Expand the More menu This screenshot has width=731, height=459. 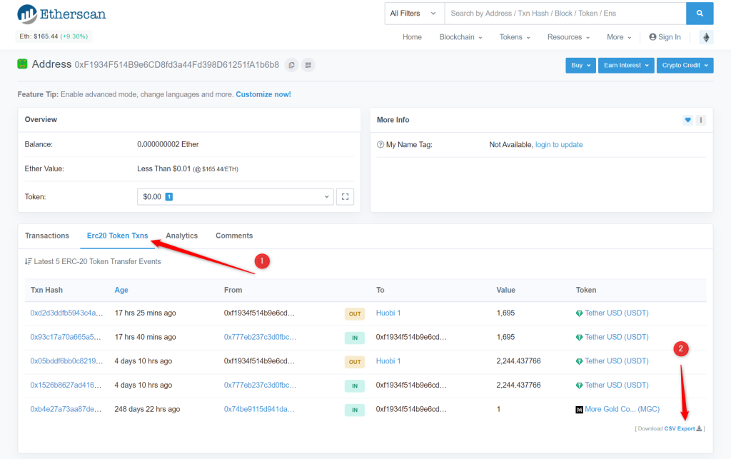click(619, 37)
